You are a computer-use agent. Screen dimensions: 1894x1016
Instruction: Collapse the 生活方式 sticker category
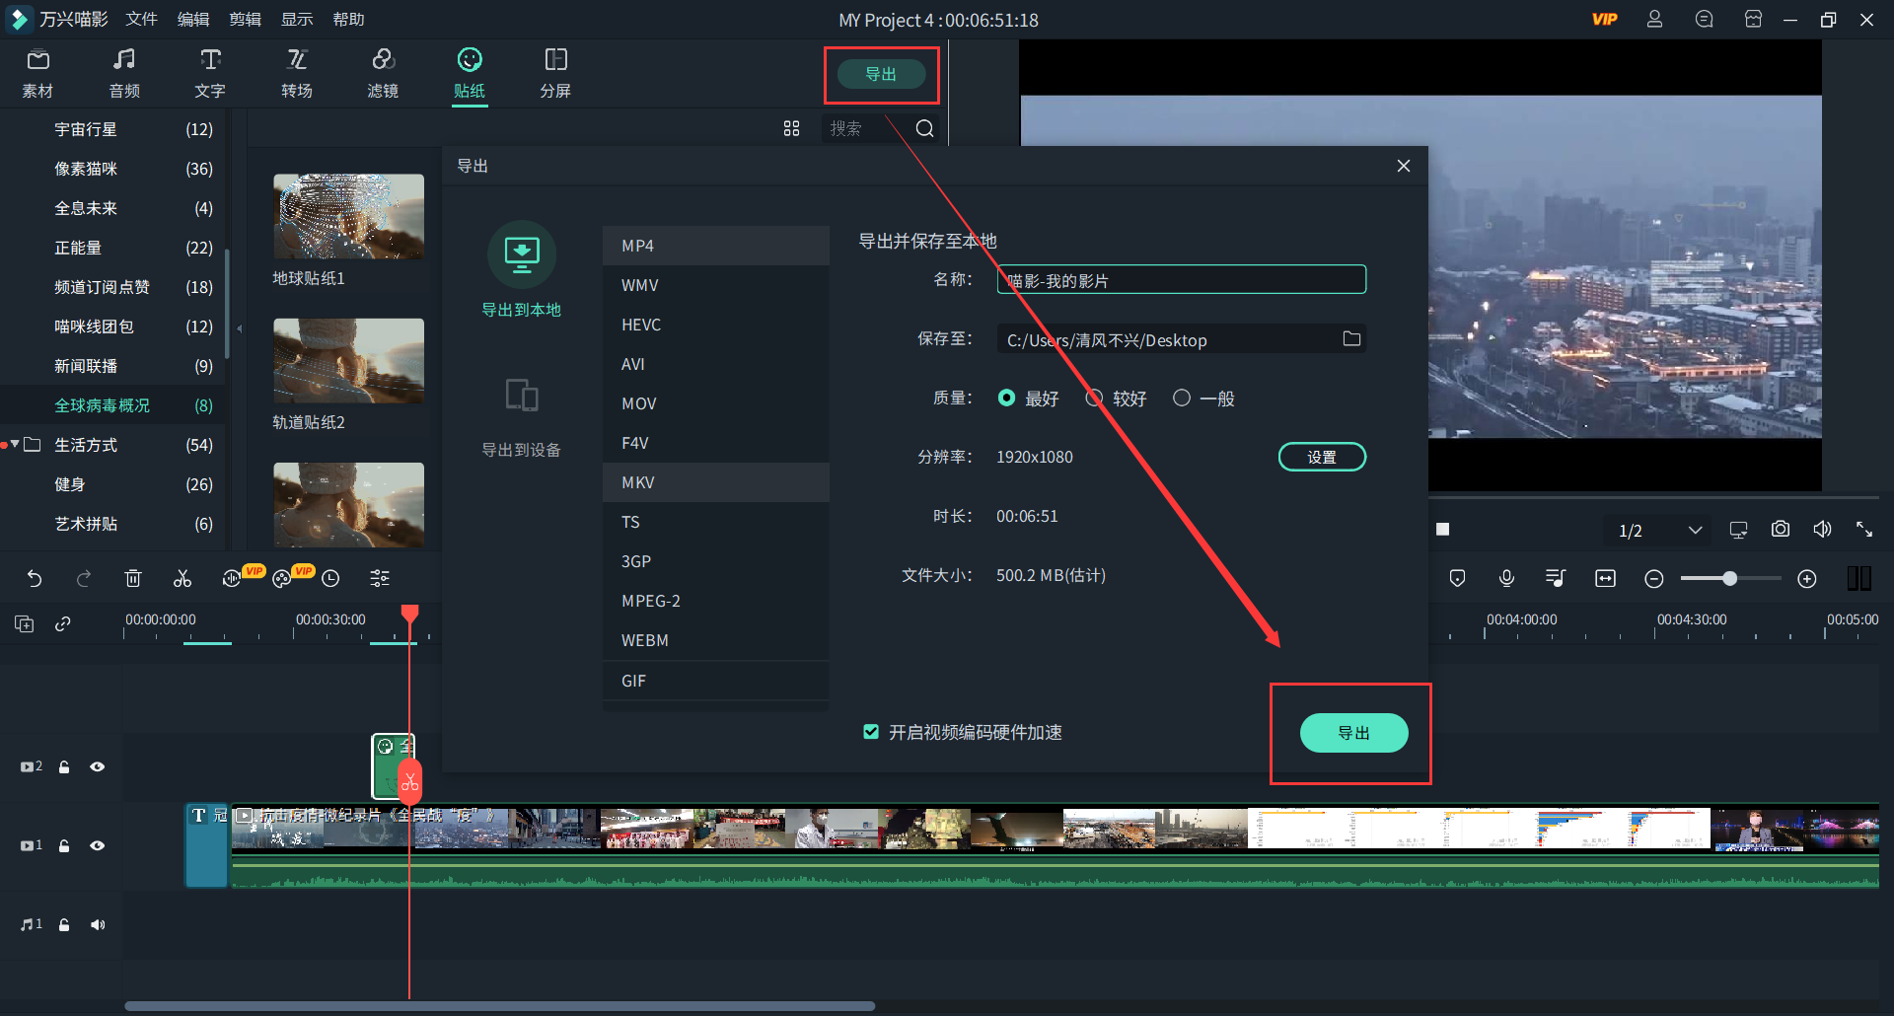point(16,445)
